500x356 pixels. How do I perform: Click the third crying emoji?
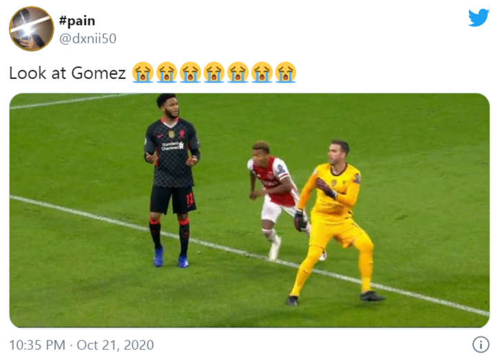[x=190, y=72]
